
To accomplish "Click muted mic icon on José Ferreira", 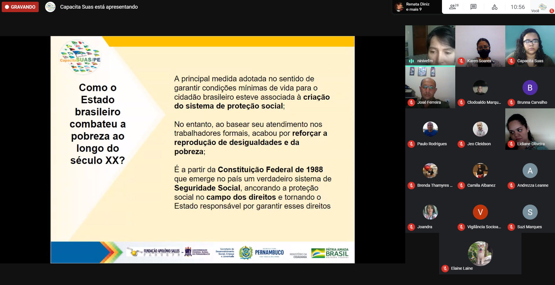I will point(411,102).
